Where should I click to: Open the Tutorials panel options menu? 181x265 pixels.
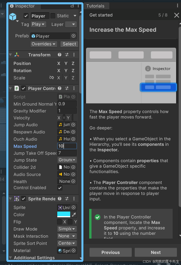pyautogui.click(x=178, y=5)
